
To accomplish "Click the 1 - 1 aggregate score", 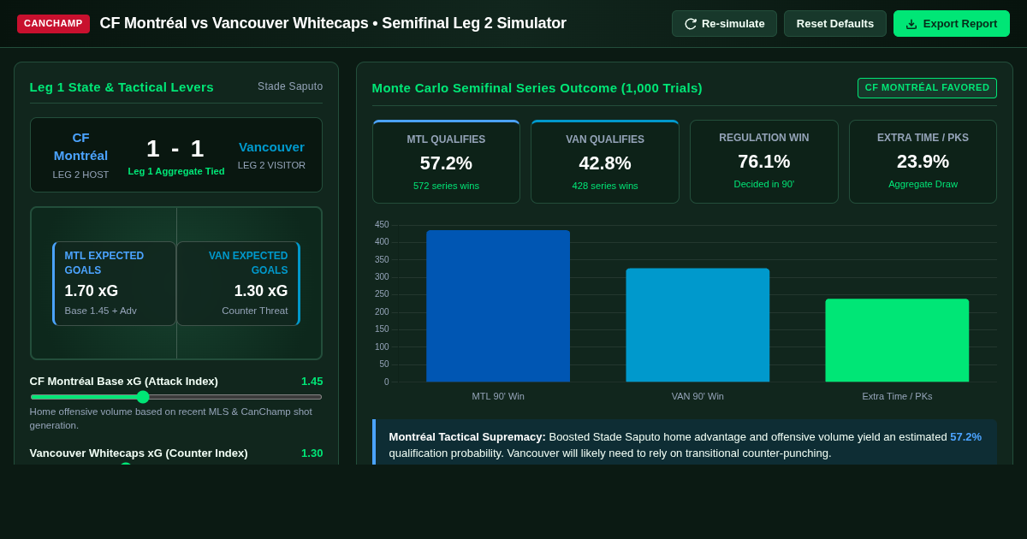I will tap(175, 148).
